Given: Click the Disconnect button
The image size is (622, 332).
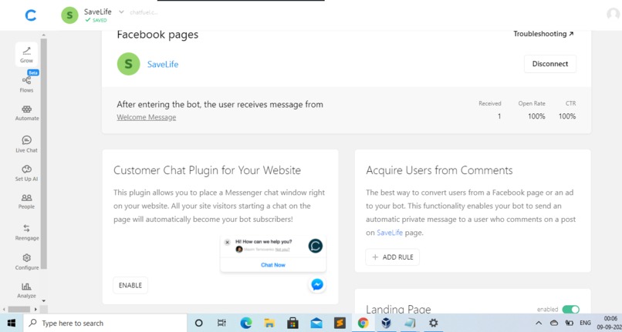Looking at the screenshot, I should tap(549, 64).
